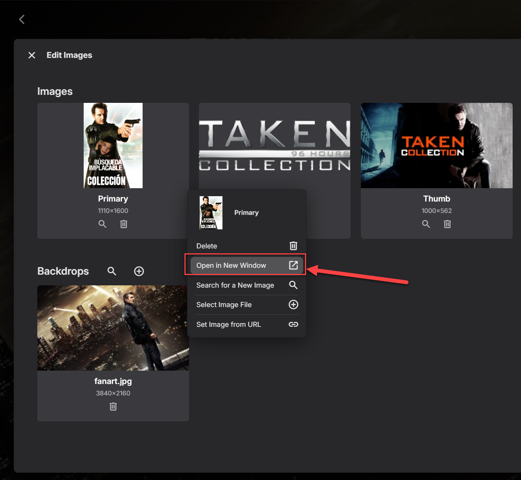521x480 pixels.
Task: Choose Delete in the context menu
Action: coord(247,246)
